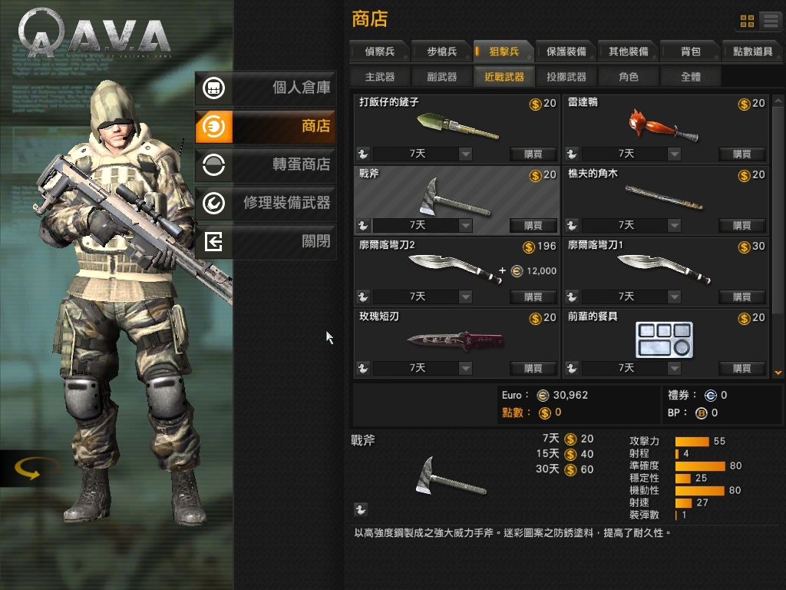Select the 廓爾喀彎刀2 knife thumbnail
This screenshot has height=590, width=786.
455,269
